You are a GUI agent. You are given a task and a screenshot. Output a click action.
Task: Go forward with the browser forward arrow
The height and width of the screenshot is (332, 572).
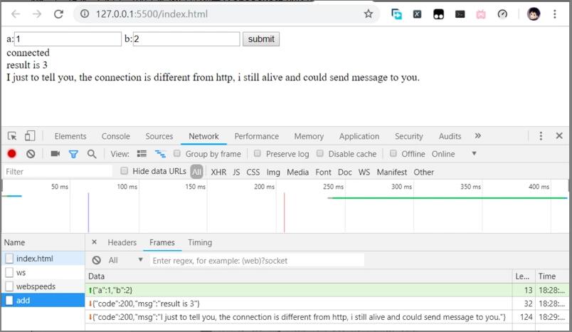[x=37, y=14]
